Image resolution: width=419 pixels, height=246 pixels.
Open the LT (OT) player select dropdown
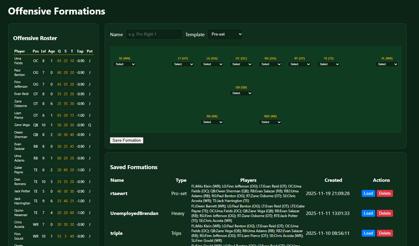tap(183, 64)
